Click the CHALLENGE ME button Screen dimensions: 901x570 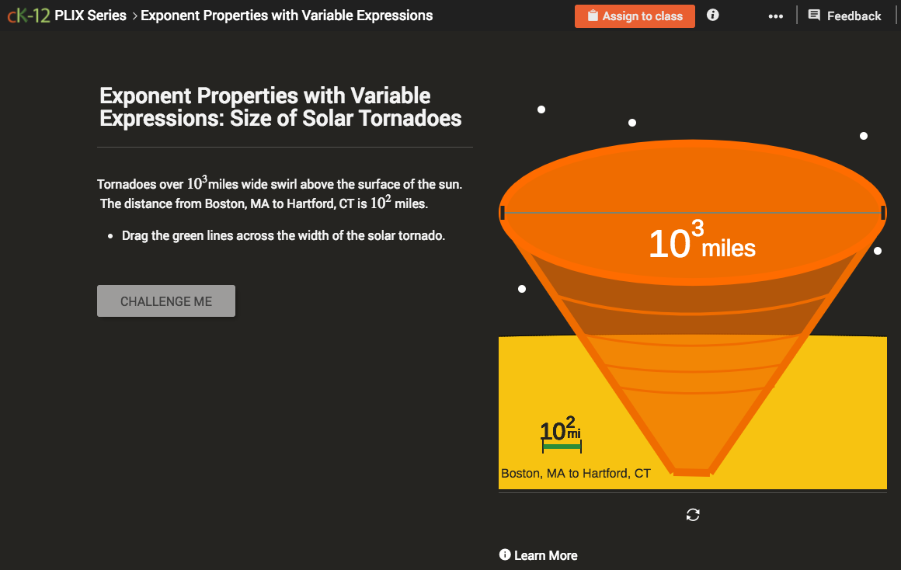[x=165, y=301]
